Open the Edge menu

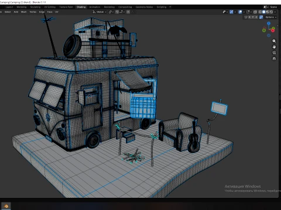pyautogui.click(x=42, y=12)
